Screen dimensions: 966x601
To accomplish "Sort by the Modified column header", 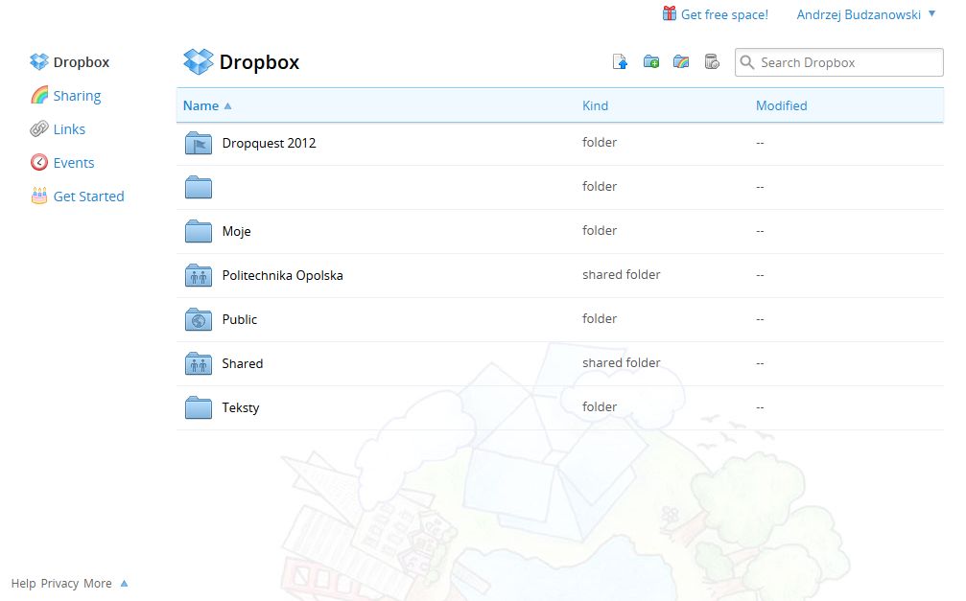I will (x=781, y=105).
